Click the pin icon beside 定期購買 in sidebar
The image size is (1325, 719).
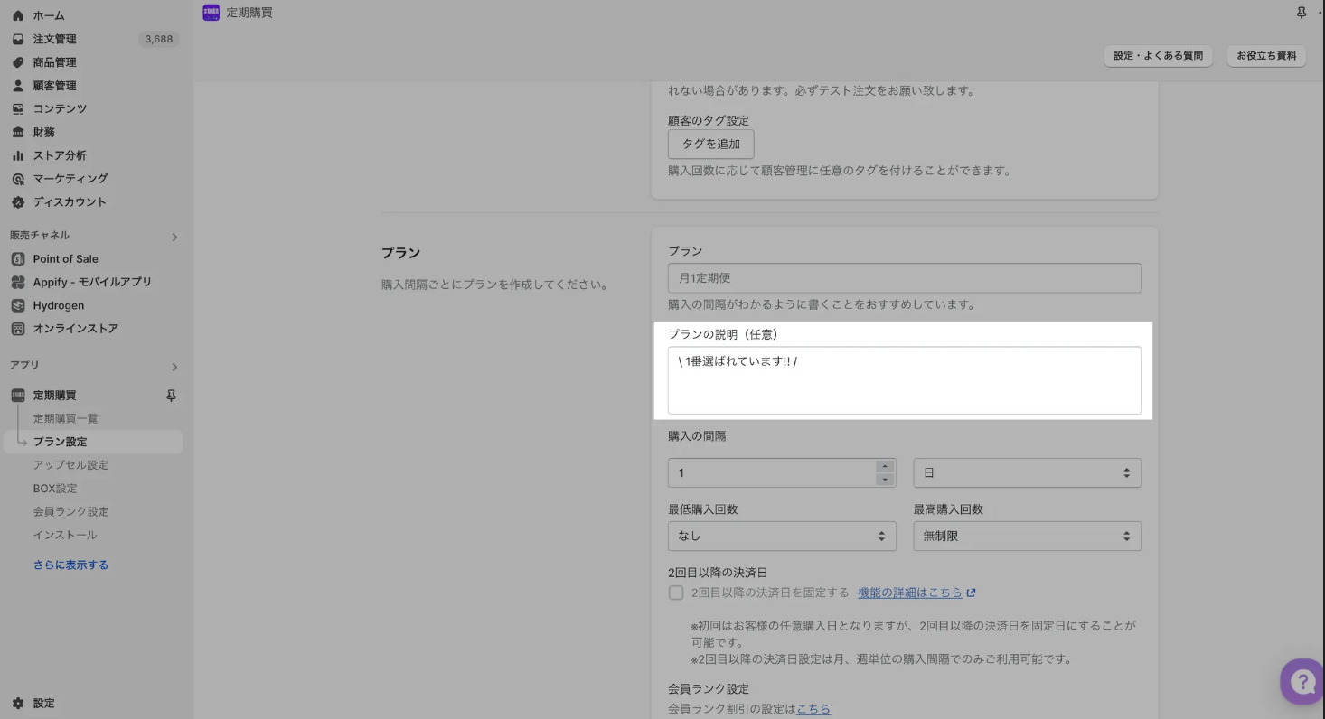tap(171, 396)
